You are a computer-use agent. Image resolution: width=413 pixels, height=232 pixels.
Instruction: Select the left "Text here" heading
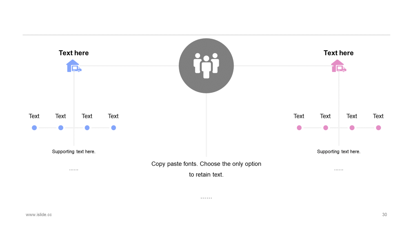coord(74,53)
